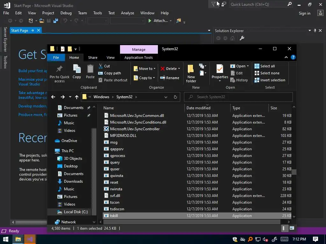Click Cut in the Clipboard group

tap(104, 66)
